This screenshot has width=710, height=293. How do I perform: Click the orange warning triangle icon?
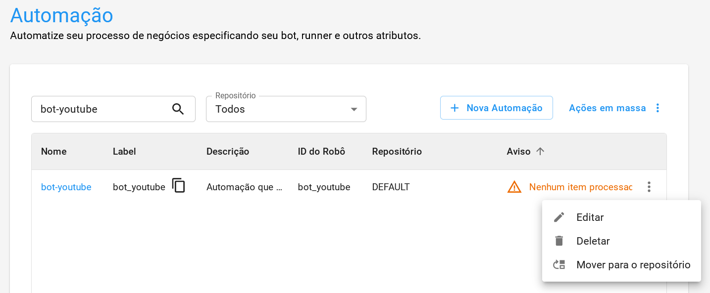[514, 187]
